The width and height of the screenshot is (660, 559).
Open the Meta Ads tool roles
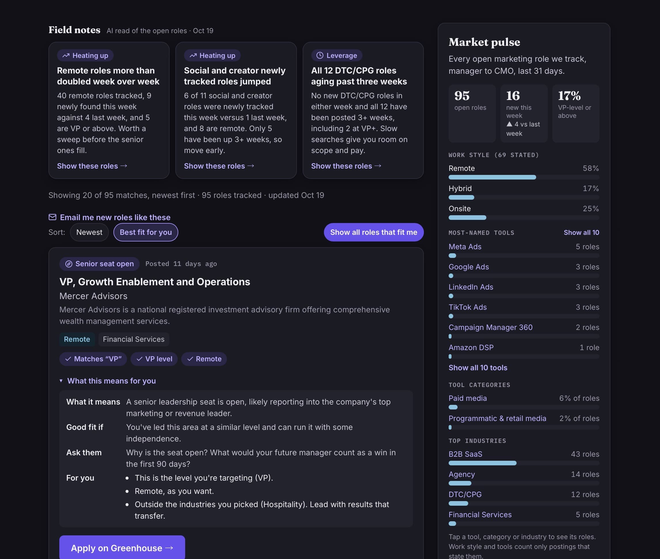pyautogui.click(x=464, y=247)
